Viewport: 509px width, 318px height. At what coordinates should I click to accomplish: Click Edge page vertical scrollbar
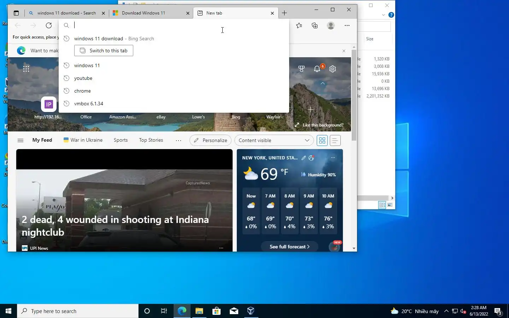[354, 95]
